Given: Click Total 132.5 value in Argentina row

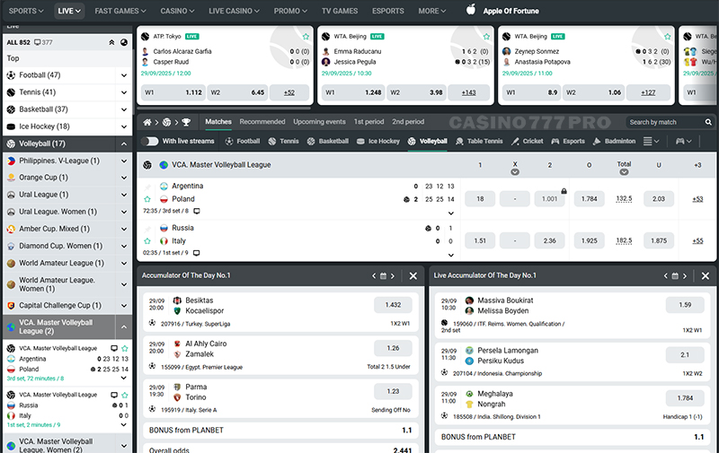Looking at the screenshot, I should [x=624, y=199].
